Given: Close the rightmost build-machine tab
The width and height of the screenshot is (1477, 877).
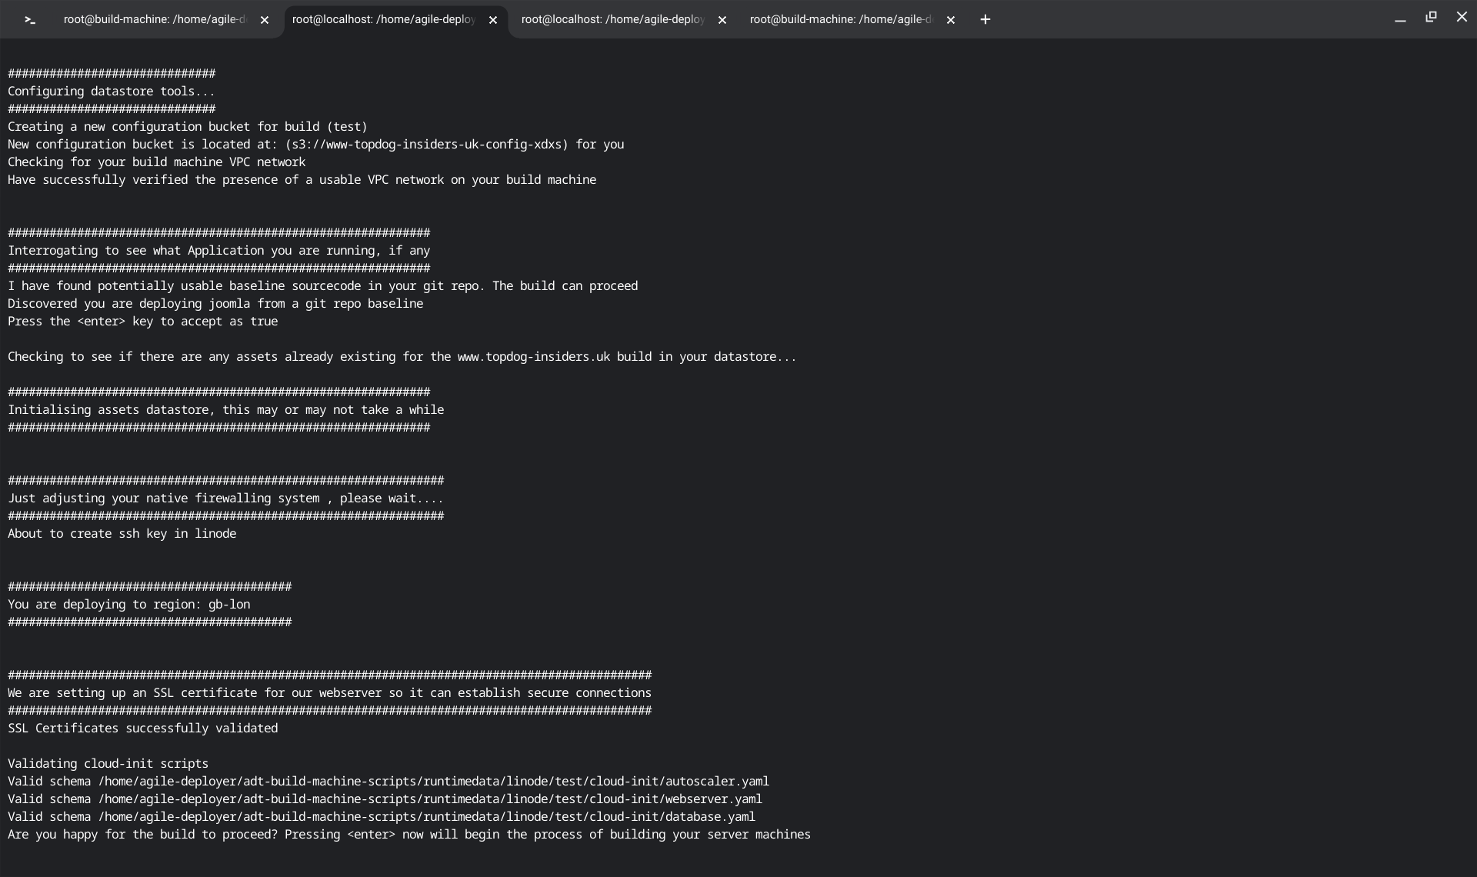Looking at the screenshot, I should pyautogui.click(x=951, y=21).
